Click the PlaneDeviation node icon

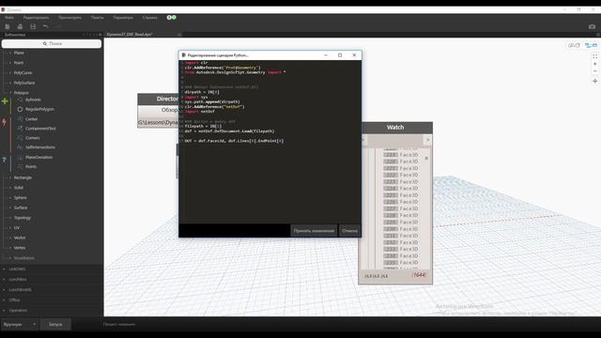coord(20,157)
